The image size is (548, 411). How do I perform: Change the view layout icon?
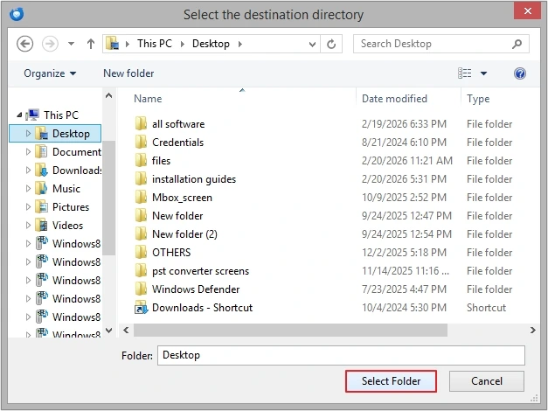click(464, 73)
